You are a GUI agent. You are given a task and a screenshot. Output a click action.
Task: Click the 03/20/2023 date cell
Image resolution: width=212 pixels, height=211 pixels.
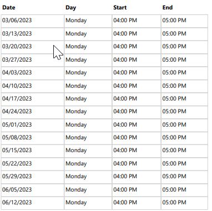tap(33, 47)
